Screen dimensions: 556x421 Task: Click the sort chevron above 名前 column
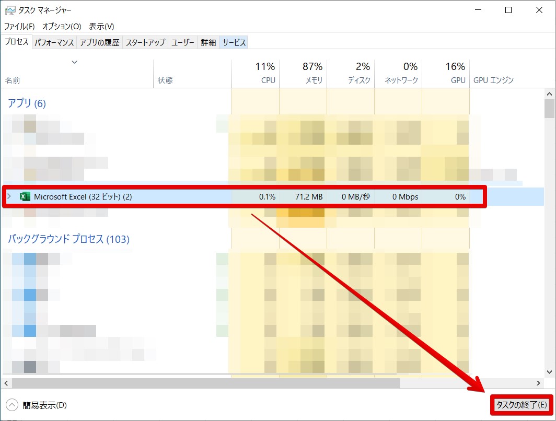[x=74, y=62]
